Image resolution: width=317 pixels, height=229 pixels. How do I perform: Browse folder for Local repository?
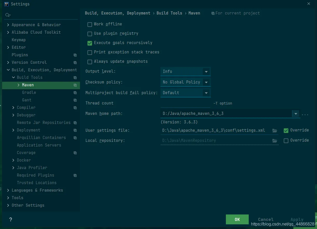[x=275, y=141]
